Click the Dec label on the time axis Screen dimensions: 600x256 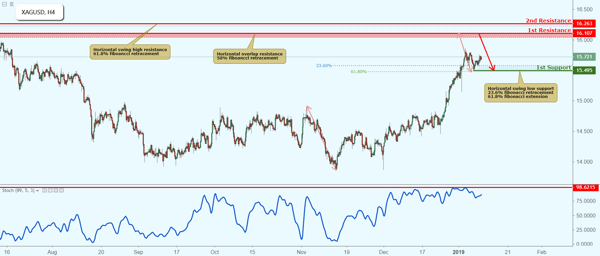[x=384, y=252]
